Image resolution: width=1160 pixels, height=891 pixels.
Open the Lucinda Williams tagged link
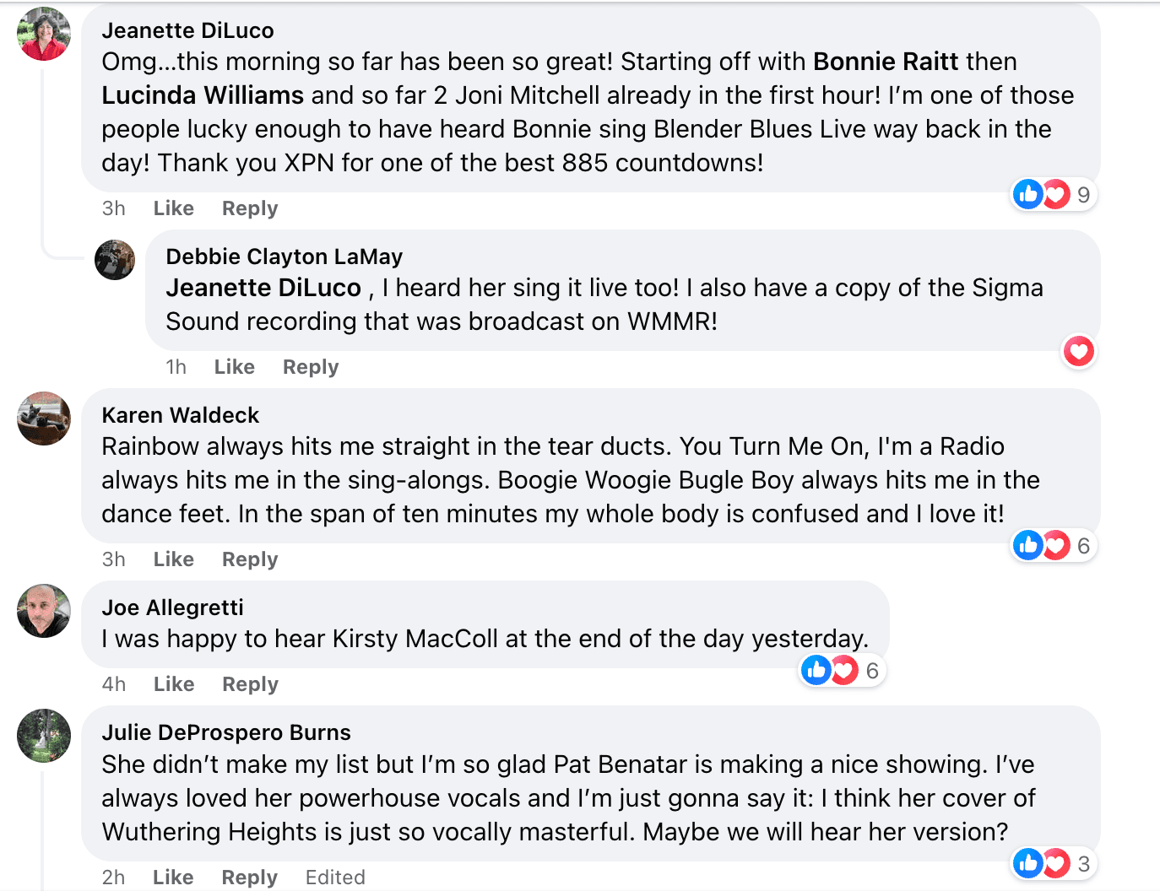[203, 95]
